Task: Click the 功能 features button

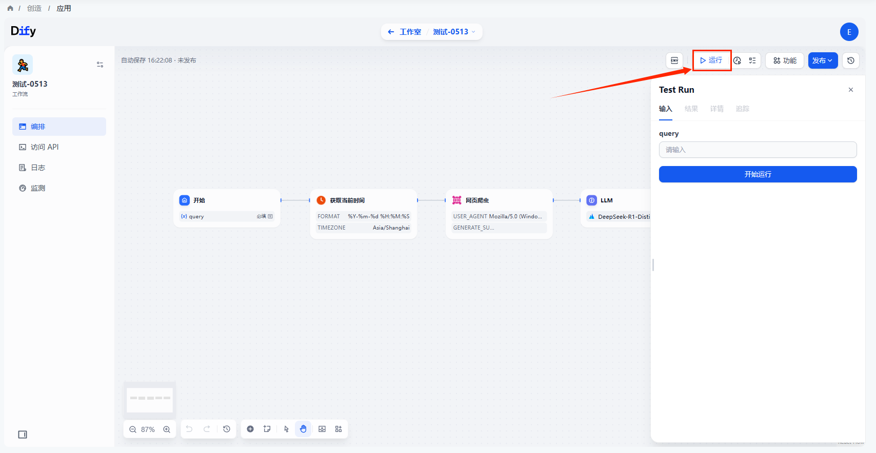Action: pos(785,60)
